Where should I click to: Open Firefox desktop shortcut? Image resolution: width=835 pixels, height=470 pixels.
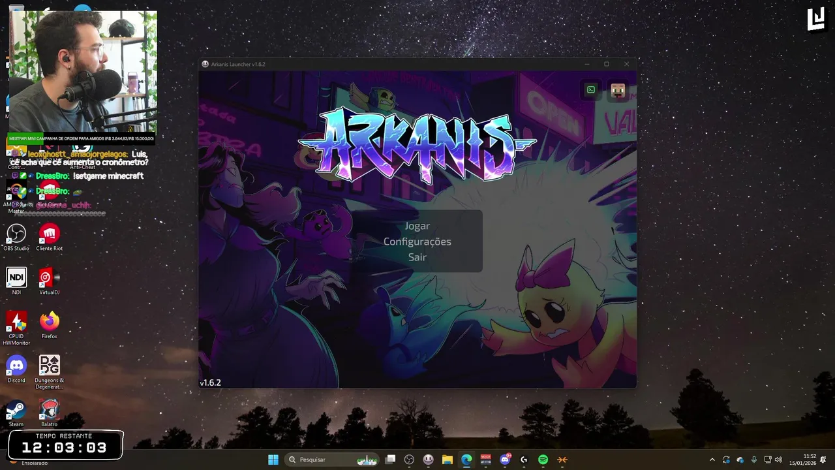50,325
